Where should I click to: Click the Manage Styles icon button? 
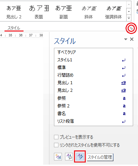(80, 157)
